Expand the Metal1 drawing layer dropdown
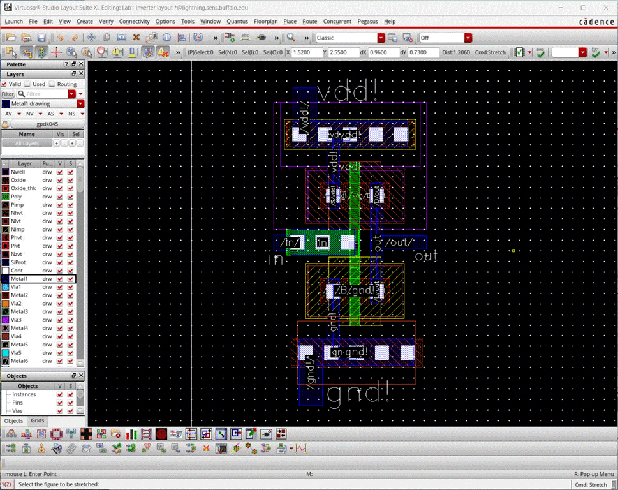 tap(80, 103)
